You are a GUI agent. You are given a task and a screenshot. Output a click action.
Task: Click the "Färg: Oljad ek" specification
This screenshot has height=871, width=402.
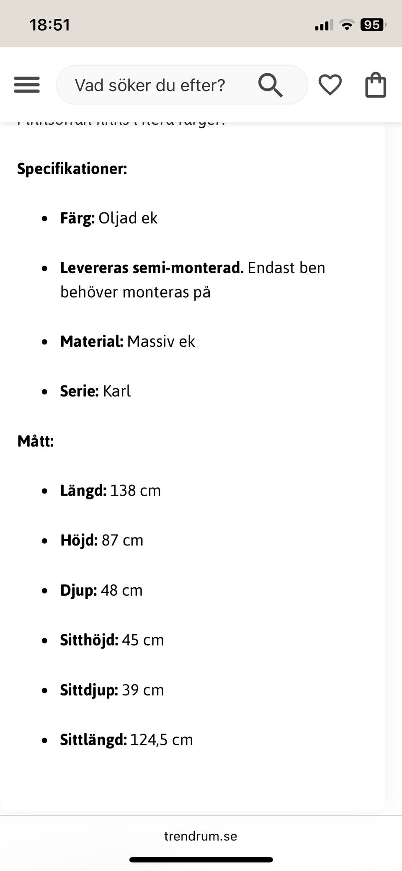(x=109, y=218)
